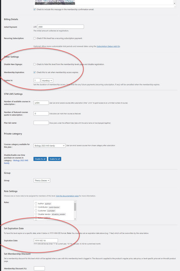
Task: Click Disable for all button
Action: point(40,159)
